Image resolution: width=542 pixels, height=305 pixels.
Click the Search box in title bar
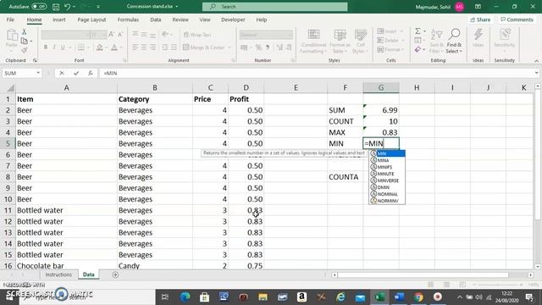click(274, 7)
